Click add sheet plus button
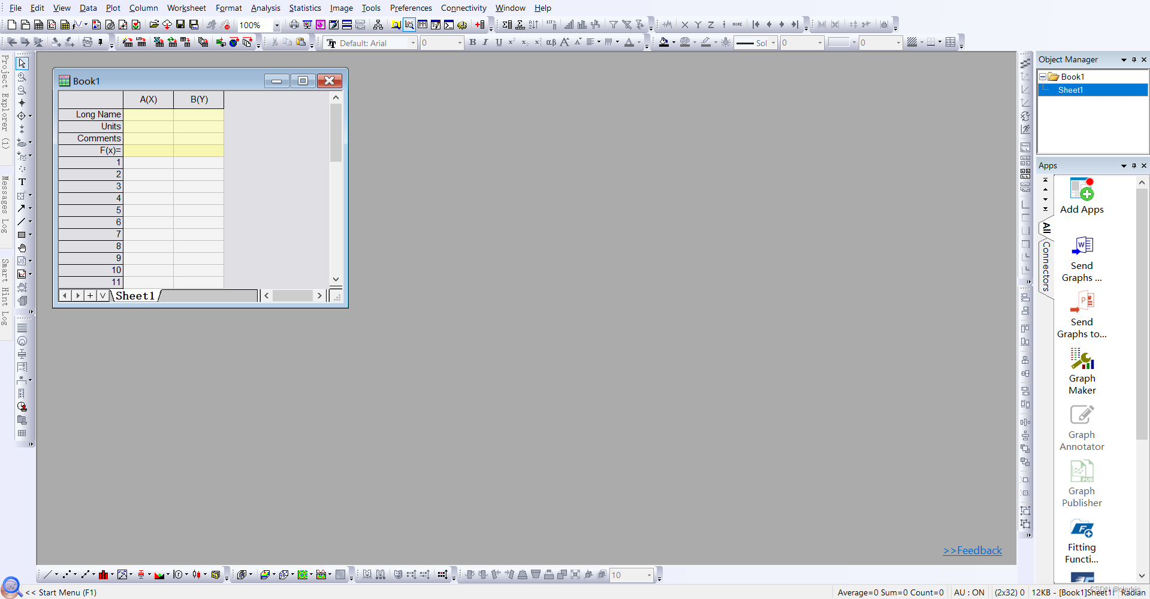 (x=90, y=295)
